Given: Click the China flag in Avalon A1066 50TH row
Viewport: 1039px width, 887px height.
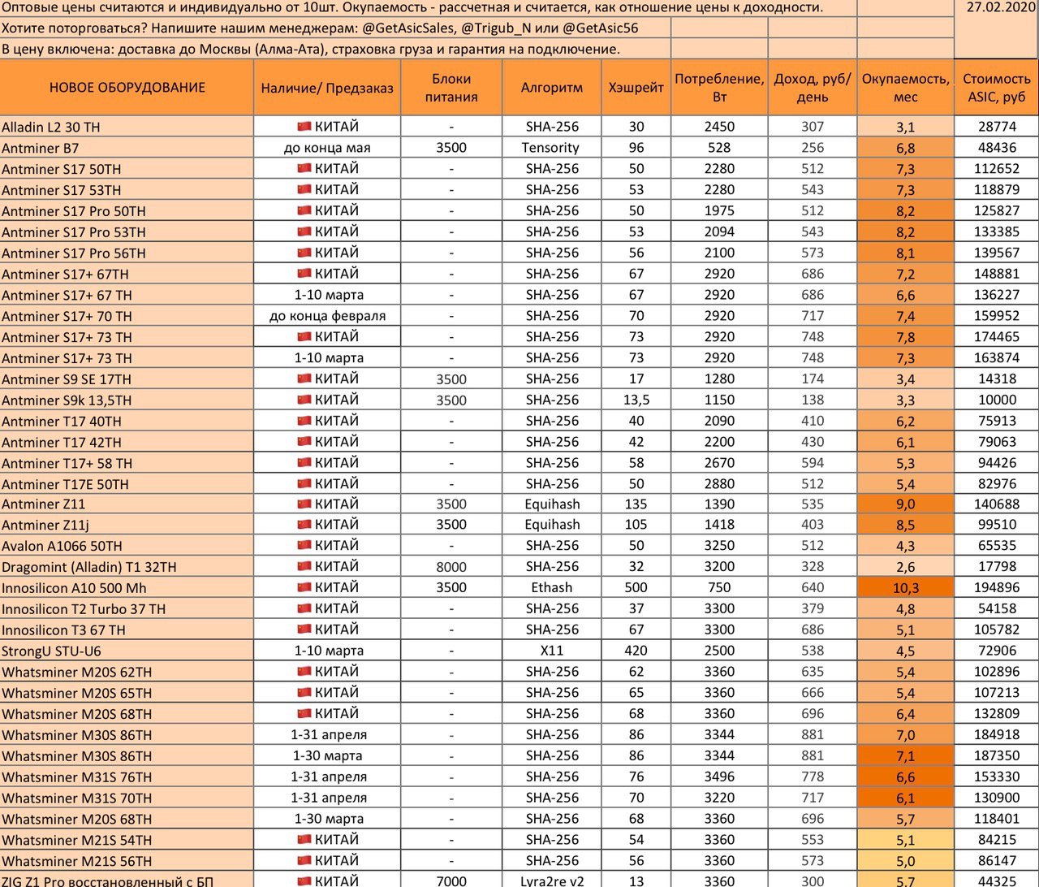Looking at the screenshot, I should click(304, 546).
